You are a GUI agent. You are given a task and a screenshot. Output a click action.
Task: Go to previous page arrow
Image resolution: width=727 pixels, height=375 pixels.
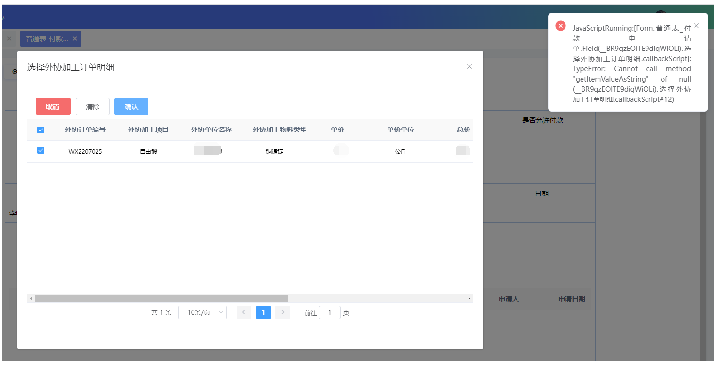pos(244,312)
